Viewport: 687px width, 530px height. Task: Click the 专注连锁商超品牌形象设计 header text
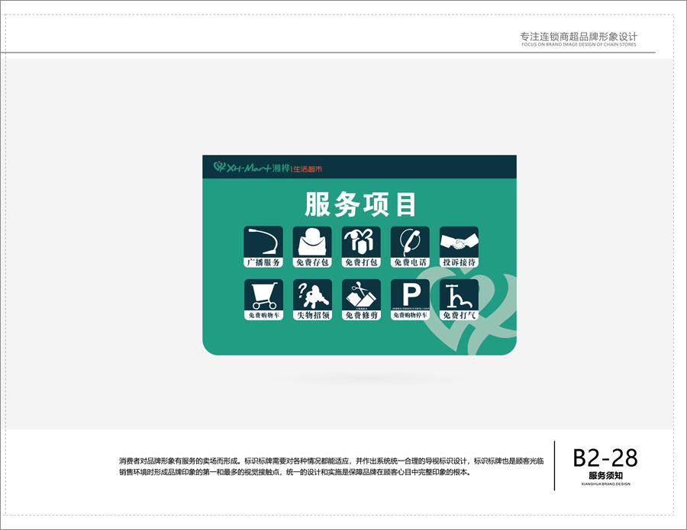579,37
